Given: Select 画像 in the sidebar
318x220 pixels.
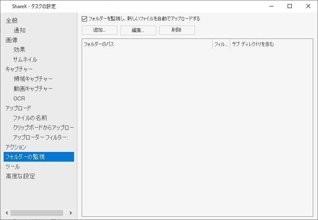Looking at the screenshot, I should point(12,40).
